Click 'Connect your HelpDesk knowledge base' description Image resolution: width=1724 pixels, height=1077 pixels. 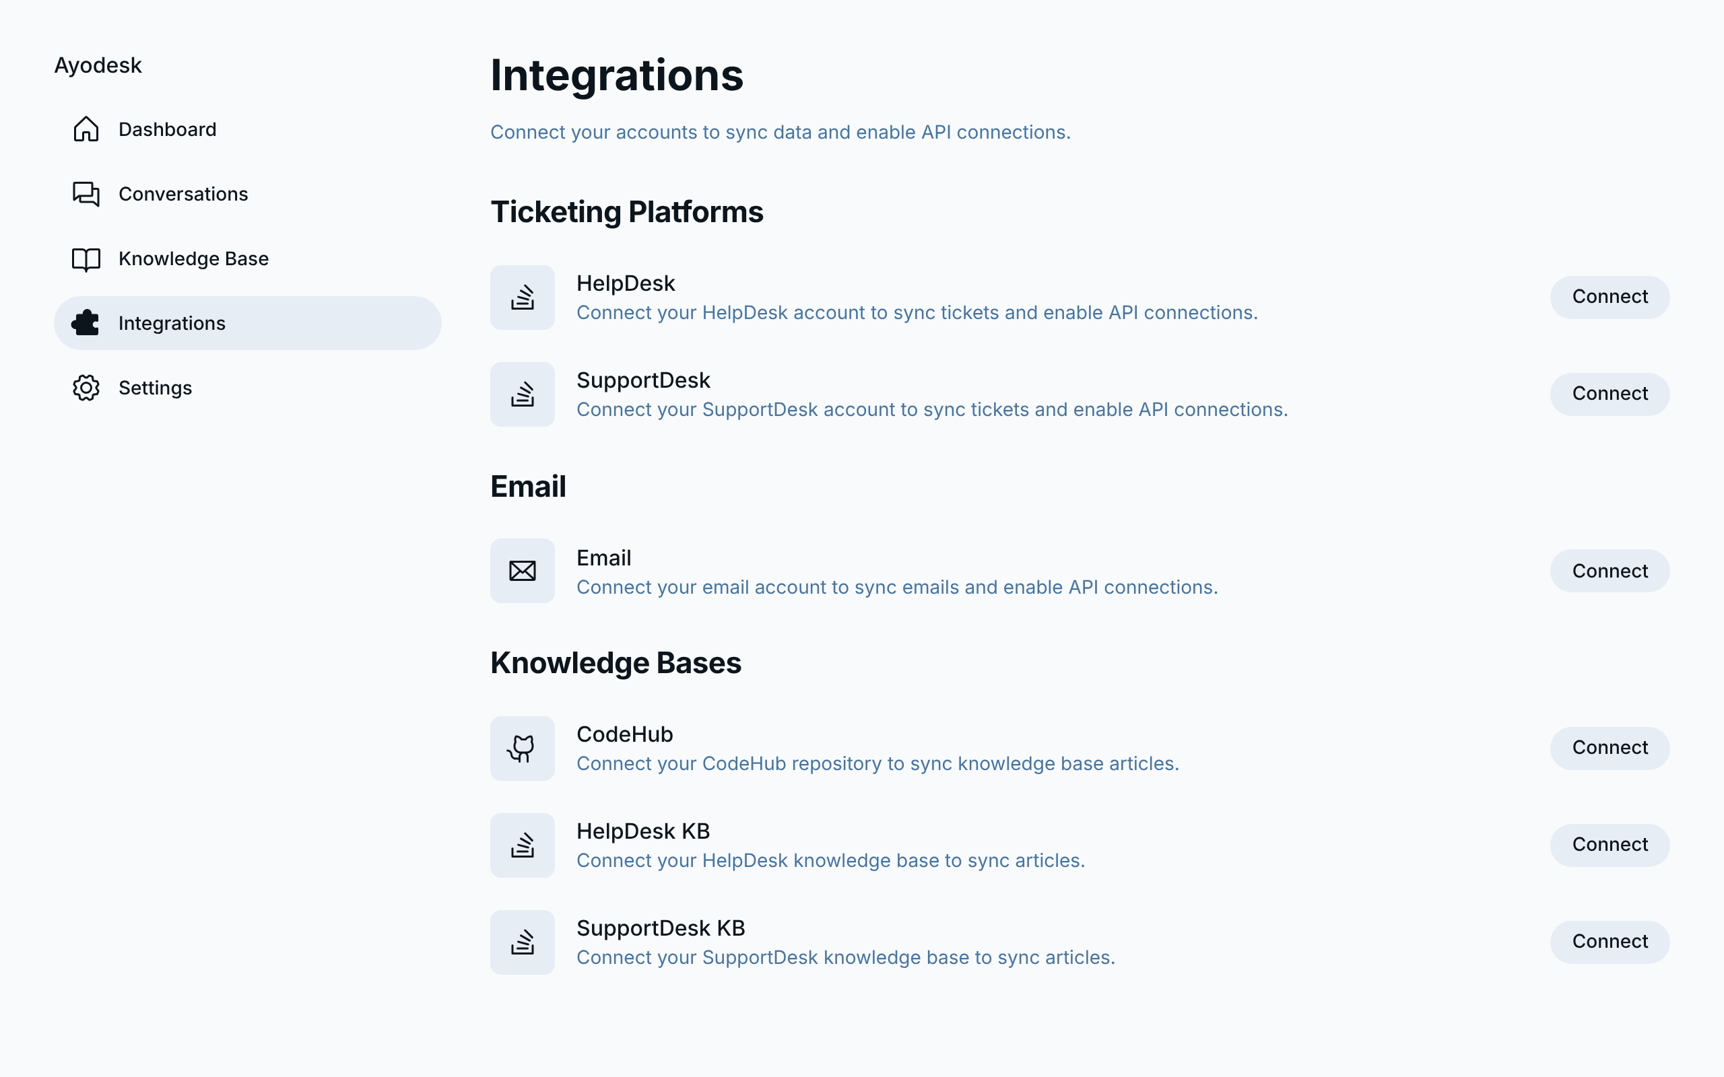point(830,860)
